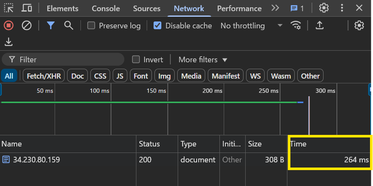The width and height of the screenshot is (373, 186).
Task: Switch to the Console tab
Action: (106, 9)
